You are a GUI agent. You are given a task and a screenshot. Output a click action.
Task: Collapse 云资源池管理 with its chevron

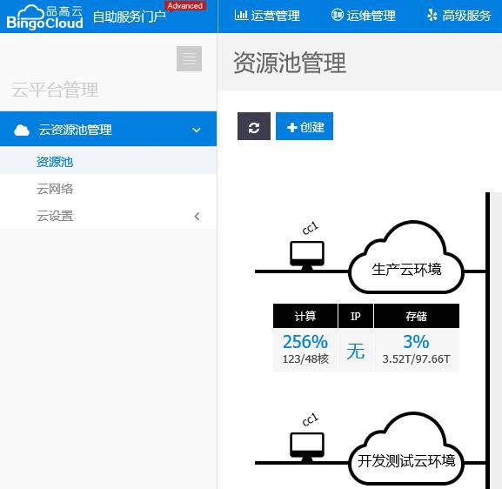[x=197, y=130]
